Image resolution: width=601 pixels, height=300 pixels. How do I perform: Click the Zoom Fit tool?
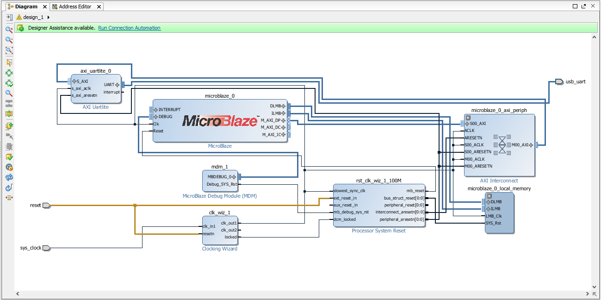point(9,50)
